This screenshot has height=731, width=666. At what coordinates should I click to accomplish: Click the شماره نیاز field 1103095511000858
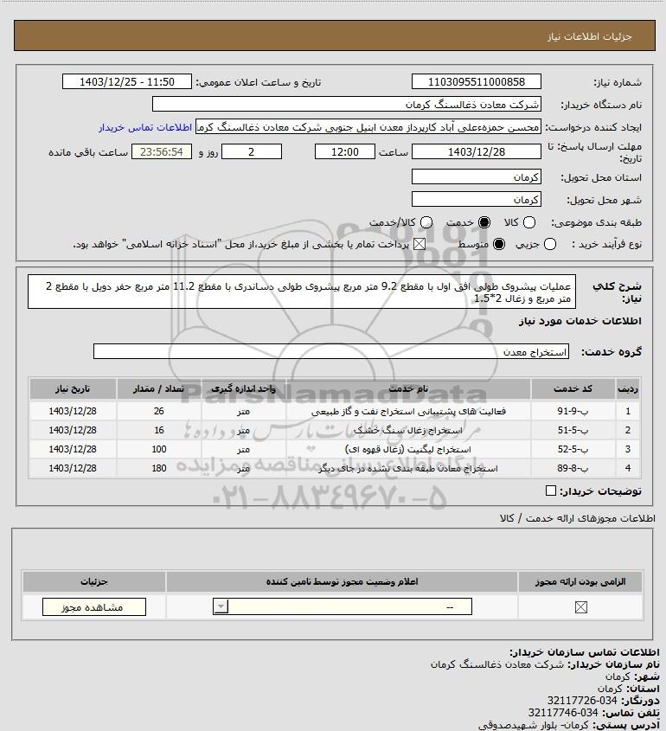(477, 81)
